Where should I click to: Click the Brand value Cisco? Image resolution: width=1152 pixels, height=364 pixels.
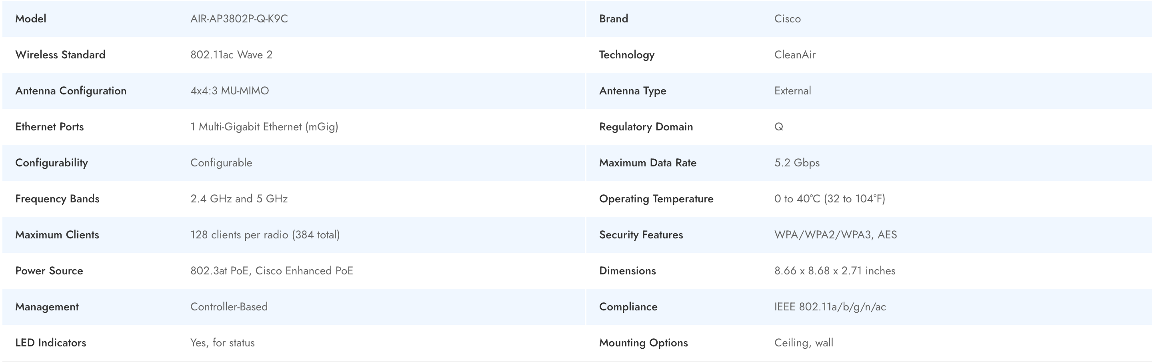coord(787,19)
